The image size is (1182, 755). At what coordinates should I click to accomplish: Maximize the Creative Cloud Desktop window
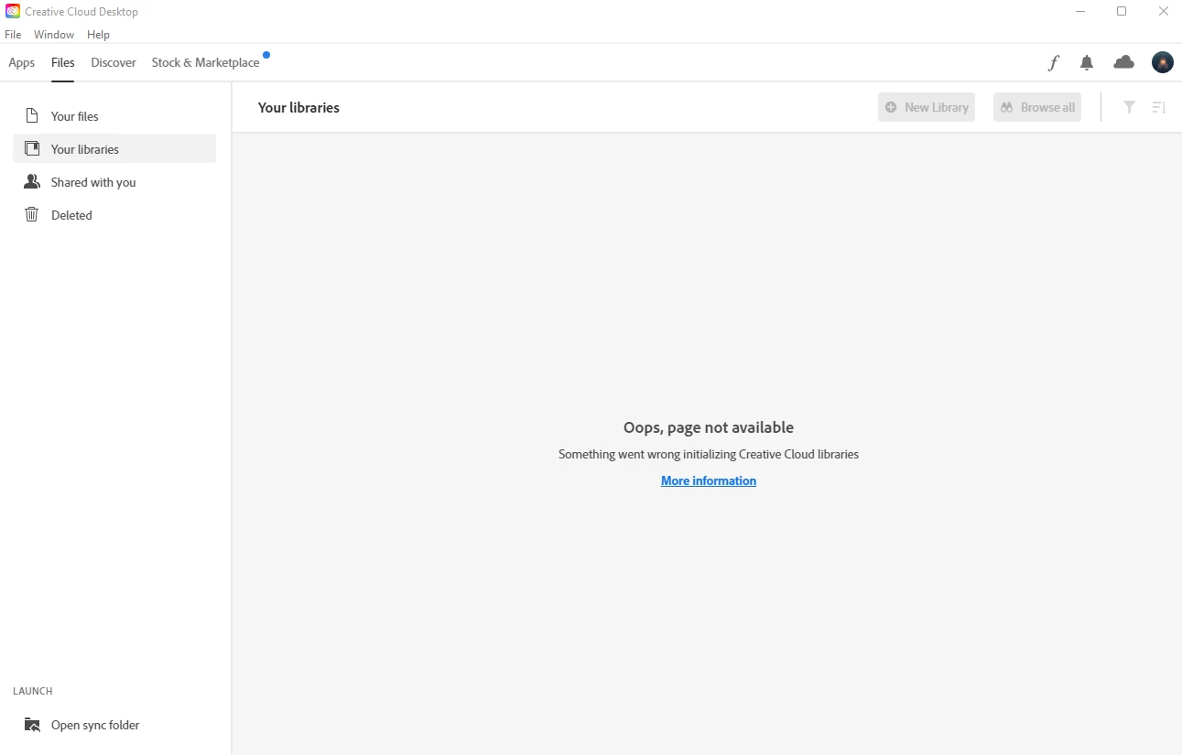click(1122, 12)
